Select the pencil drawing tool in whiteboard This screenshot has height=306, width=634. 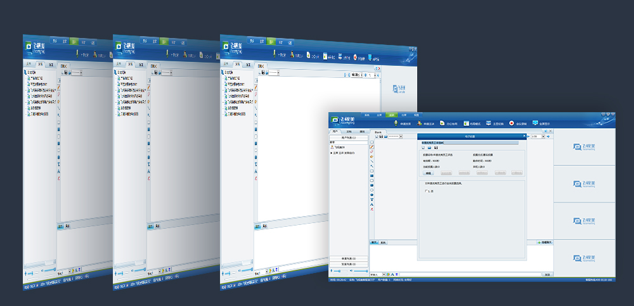coord(372,147)
